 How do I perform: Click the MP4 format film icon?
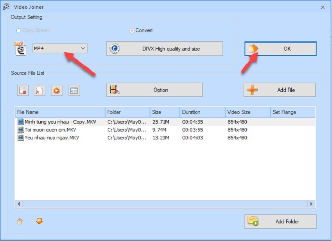tap(21, 48)
